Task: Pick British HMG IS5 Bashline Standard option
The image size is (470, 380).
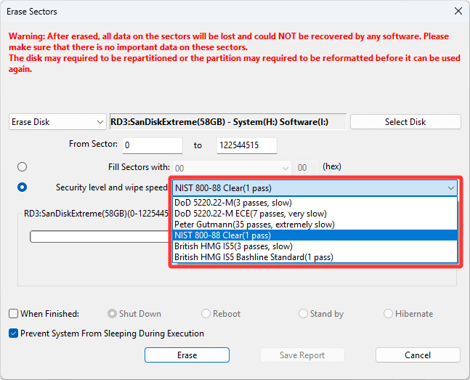Action: [254, 256]
